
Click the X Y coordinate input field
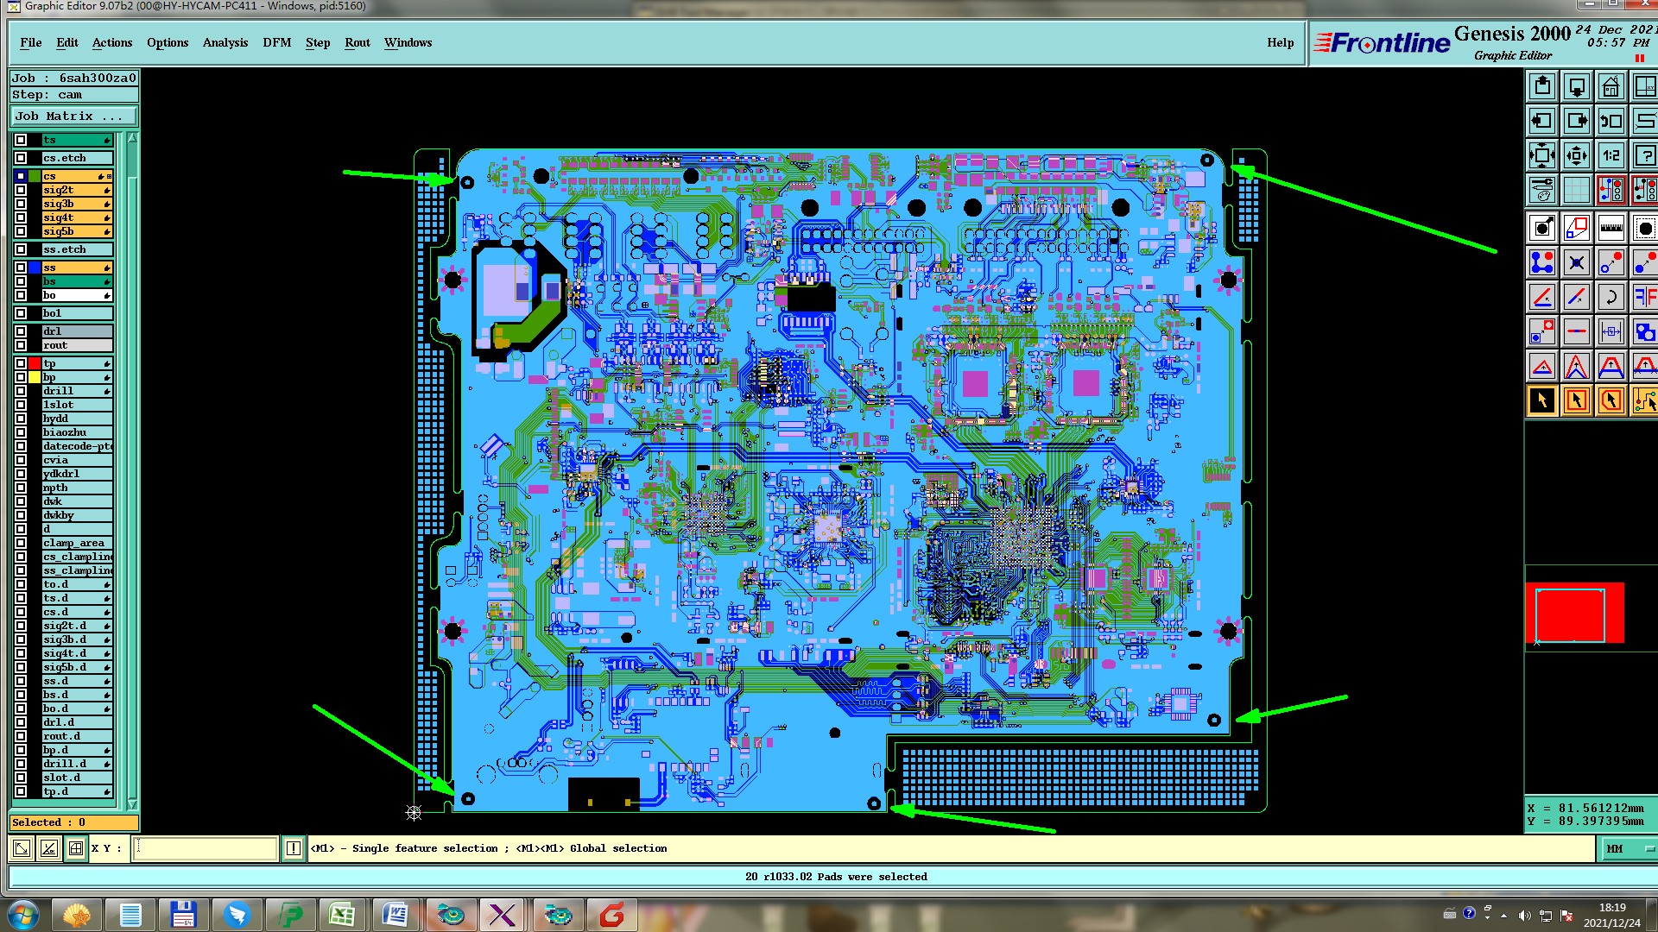(x=206, y=849)
